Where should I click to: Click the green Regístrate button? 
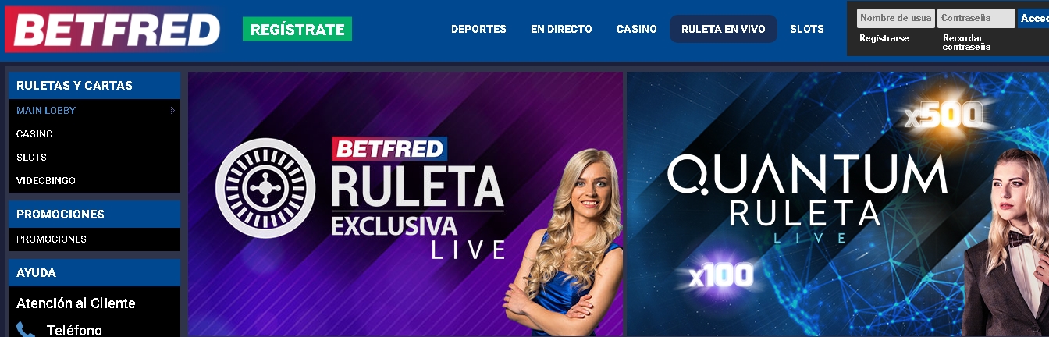(297, 30)
